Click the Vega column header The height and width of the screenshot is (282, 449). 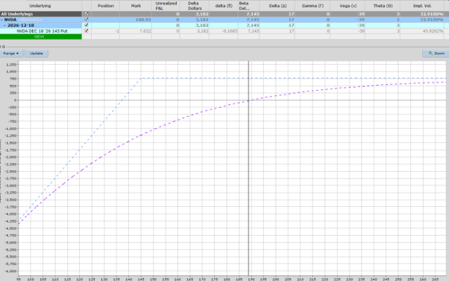point(348,6)
